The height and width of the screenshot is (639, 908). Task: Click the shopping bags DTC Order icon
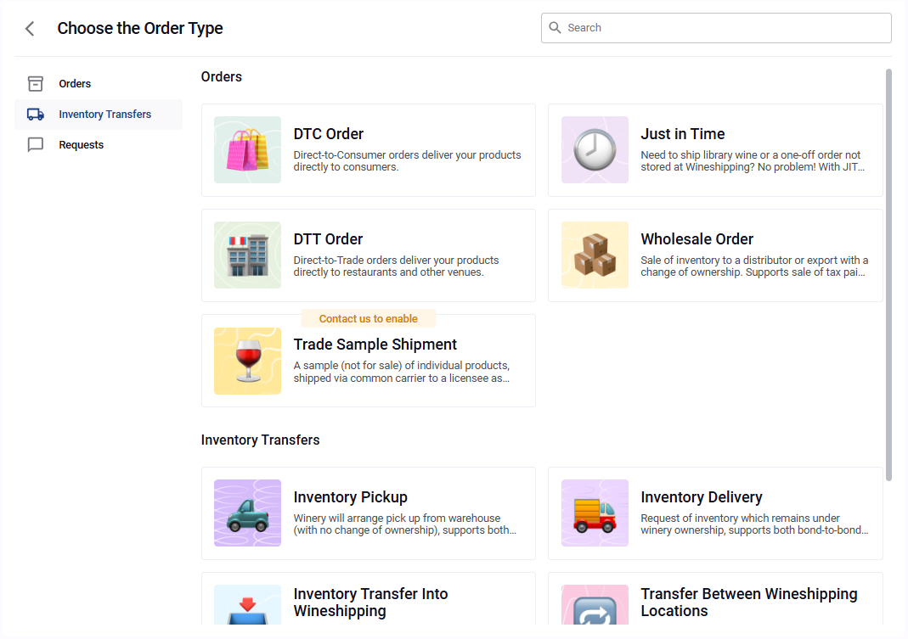247,150
